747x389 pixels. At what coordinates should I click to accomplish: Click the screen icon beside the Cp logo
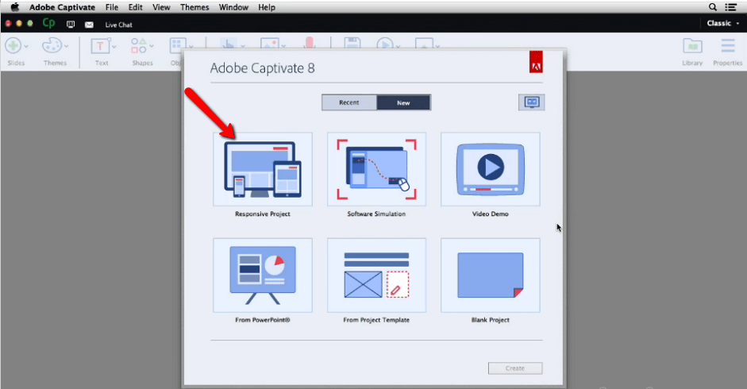pos(71,25)
